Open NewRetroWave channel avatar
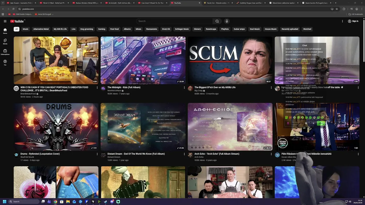 point(103,89)
